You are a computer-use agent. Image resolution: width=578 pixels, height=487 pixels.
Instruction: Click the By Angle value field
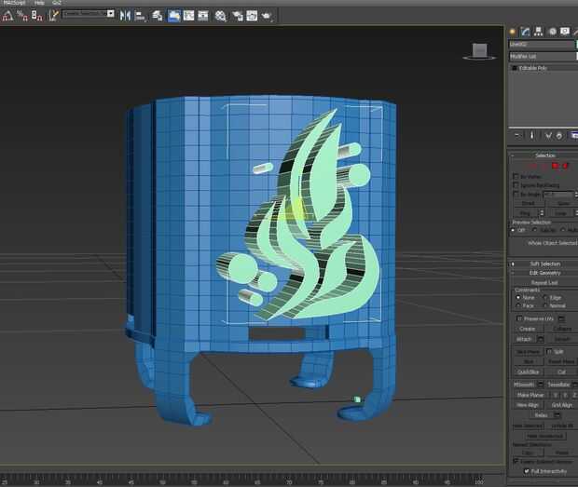[558, 194]
